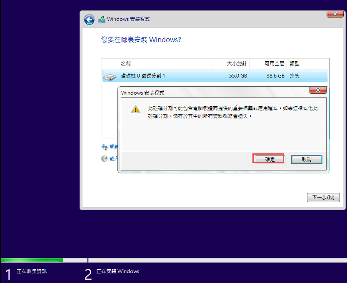Cancel the format warning with 取消
Image resolution: width=347 pixels, height=283 pixels.
pos(307,160)
